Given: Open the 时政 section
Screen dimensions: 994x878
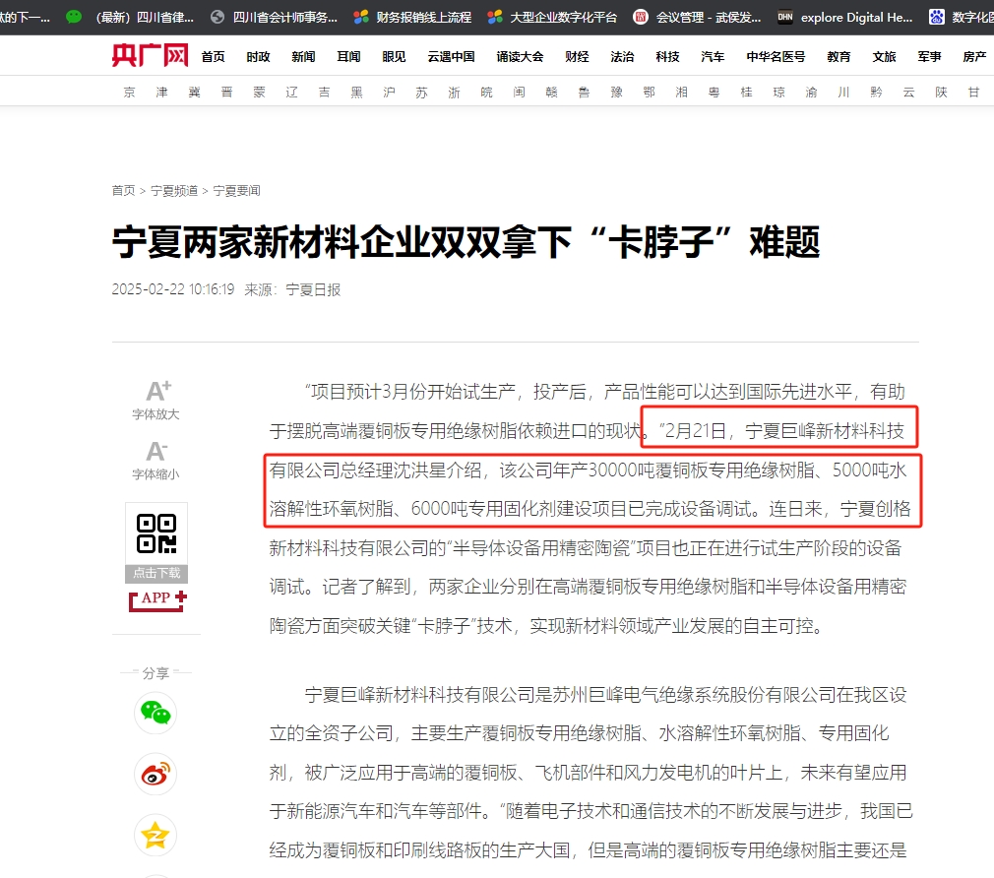Looking at the screenshot, I should 258,56.
